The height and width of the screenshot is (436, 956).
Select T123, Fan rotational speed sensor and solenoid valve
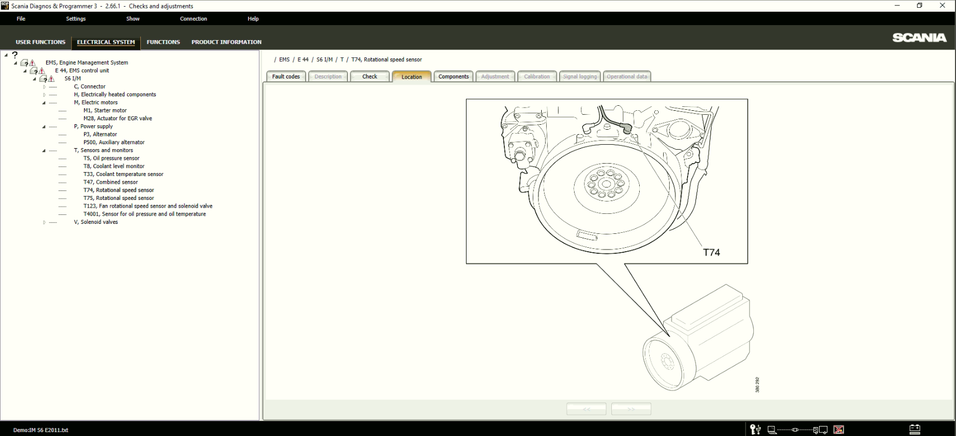point(148,206)
